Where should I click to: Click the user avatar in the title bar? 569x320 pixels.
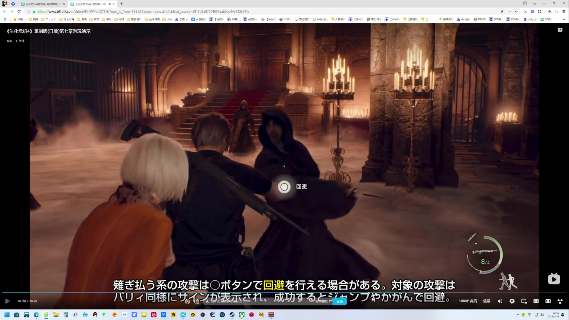(x=4, y=4)
